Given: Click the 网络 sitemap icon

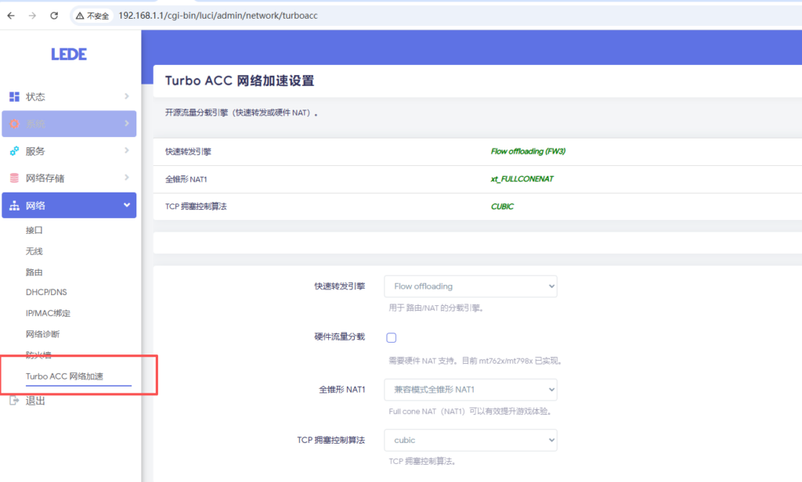Looking at the screenshot, I should [14, 206].
